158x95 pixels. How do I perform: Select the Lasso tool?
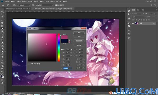[2, 17]
